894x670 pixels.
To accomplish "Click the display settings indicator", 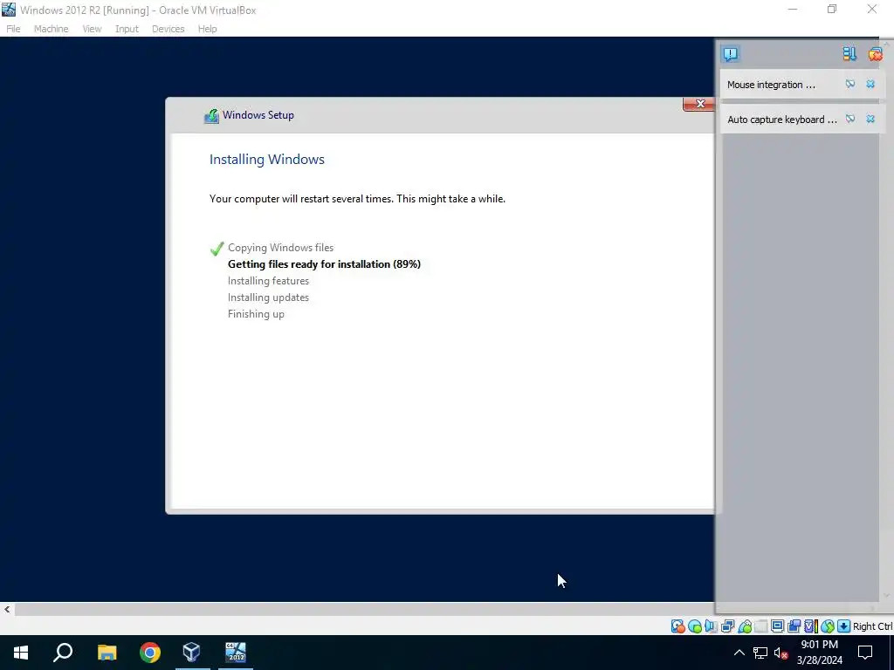I will [x=777, y=626].
